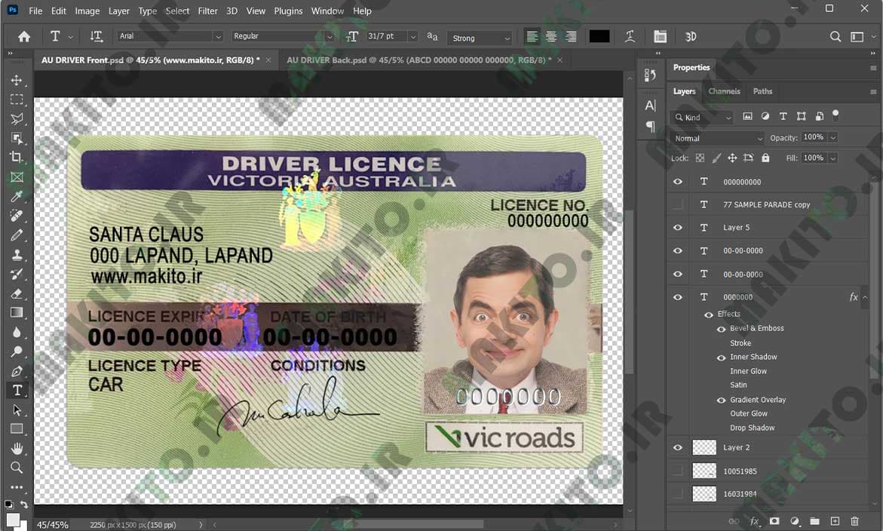The image size is (883, 531).
Task: Click the Create new group folder icon
Action: coord(814,521)
